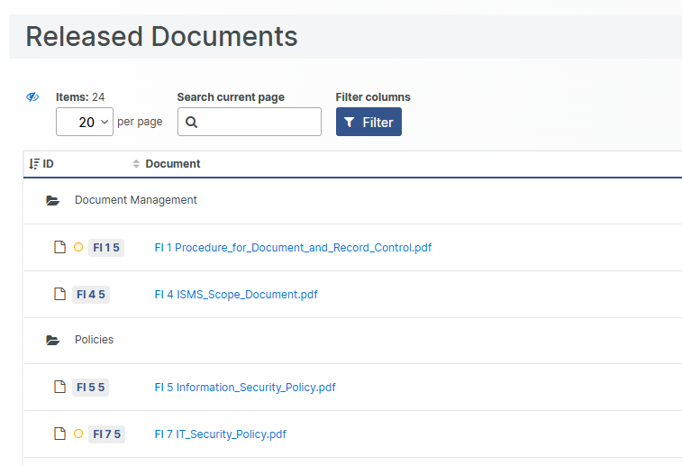This screenshot has width=682, height=466.
Task: Click the orange status circle on FI 1 row
Action: 78,247
